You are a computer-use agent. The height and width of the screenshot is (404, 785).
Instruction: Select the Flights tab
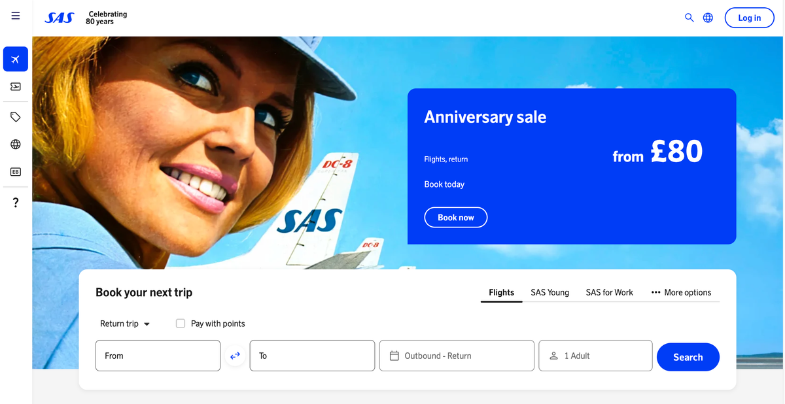click(501, 292)
